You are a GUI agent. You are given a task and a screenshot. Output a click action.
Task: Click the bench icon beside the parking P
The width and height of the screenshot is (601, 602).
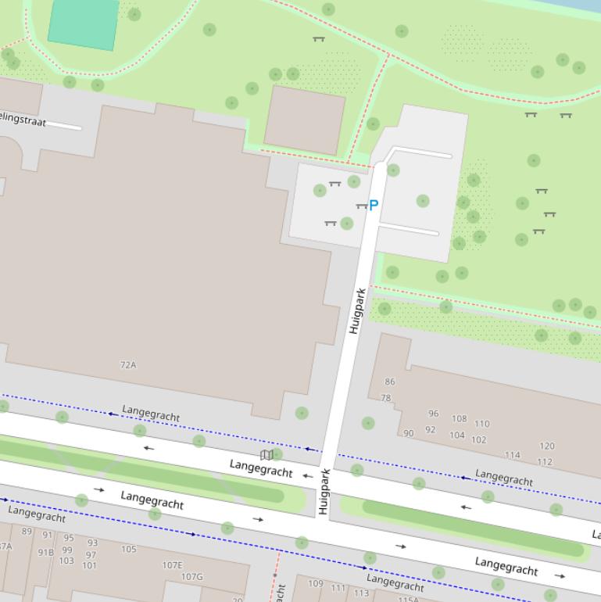(362, 206)
